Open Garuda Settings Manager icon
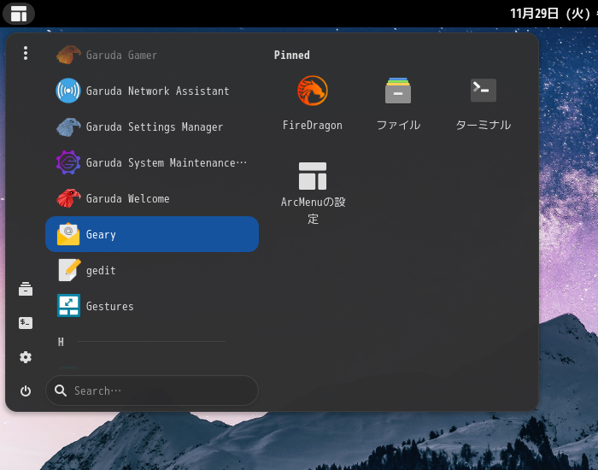The height and width of the screenshot is (470, 598). 68,126
